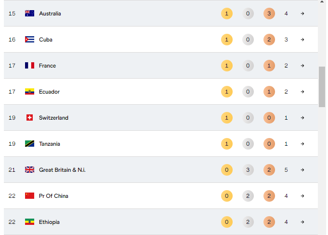Screen dimensions: 328x235
Task: Click Australia's gold medal count badge
Action: (x=227, y=14)
